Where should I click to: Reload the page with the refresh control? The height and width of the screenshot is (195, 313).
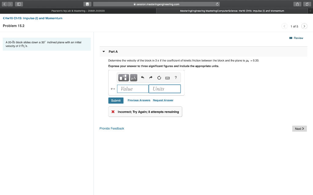pyautogui.click(x=217, y=4)
